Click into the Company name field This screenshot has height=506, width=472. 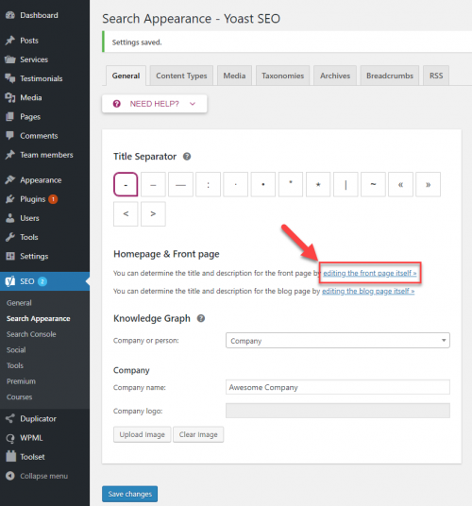coord(338,387)
